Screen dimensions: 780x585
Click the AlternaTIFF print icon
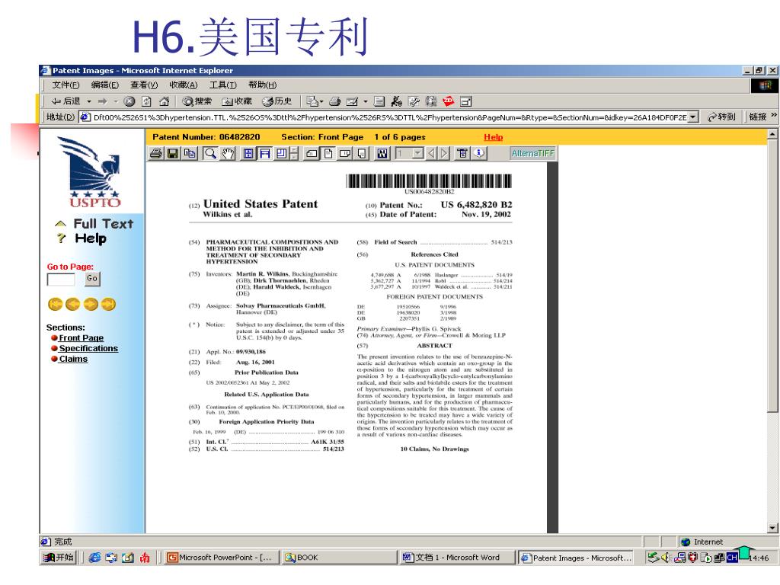click(x=156, y=154)
